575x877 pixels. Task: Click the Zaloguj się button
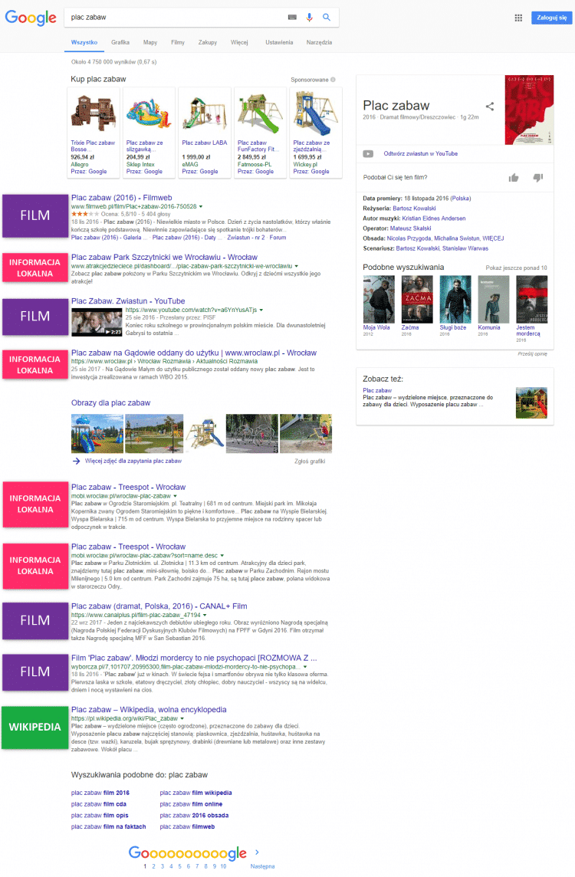(551, 18)
